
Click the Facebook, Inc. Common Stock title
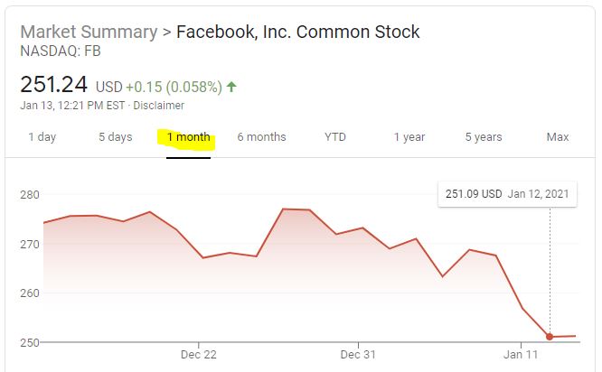coord(297,33)
